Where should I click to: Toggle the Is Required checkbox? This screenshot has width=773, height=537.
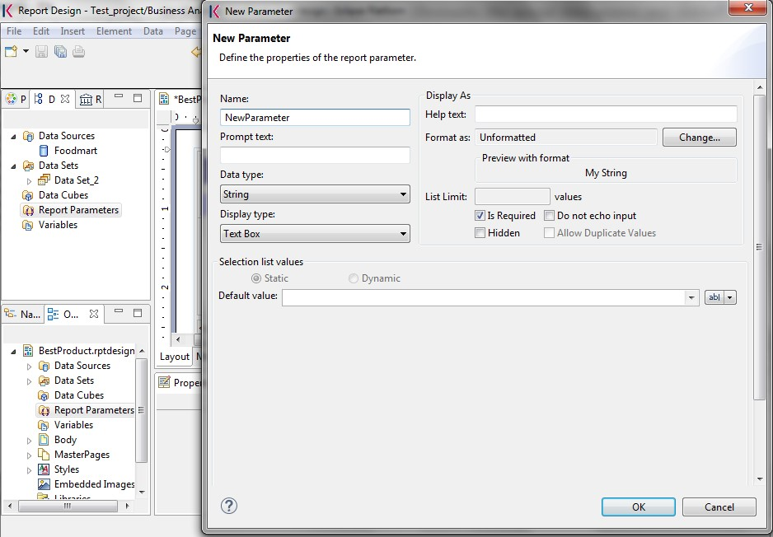[480, 215]
